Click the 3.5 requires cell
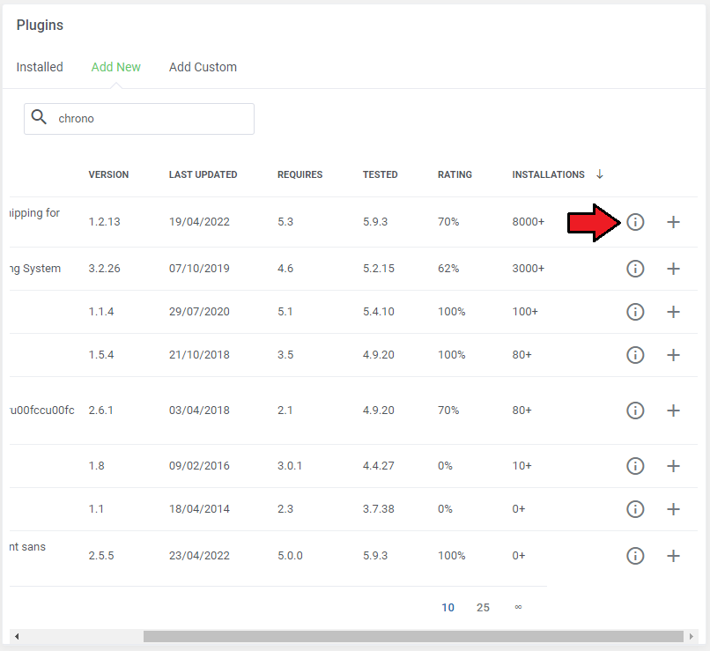This screenshot has width=710, height=651. coord(285,354)
